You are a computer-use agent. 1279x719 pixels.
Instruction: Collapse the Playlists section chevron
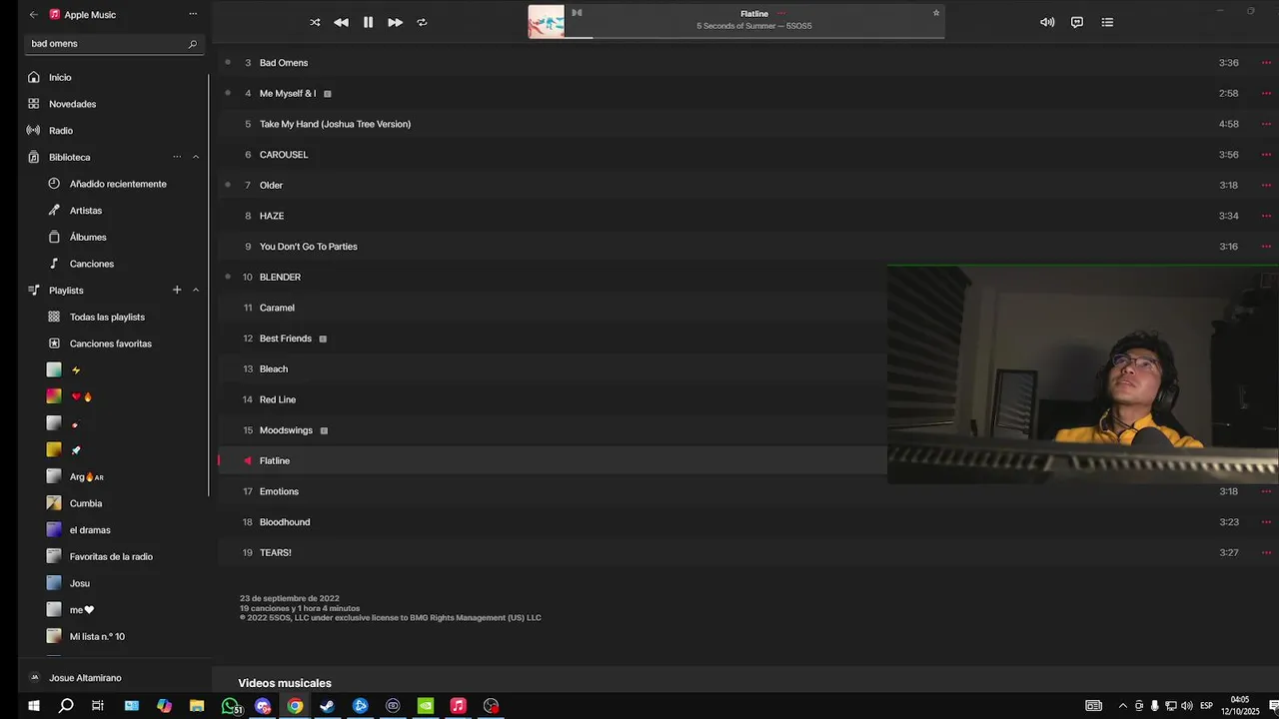(196, 290)
